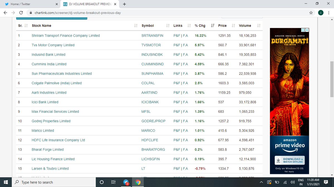Screen dimensions: 334x187
Task: Open Aarti Industries Limited link
Action: [49, 93]
